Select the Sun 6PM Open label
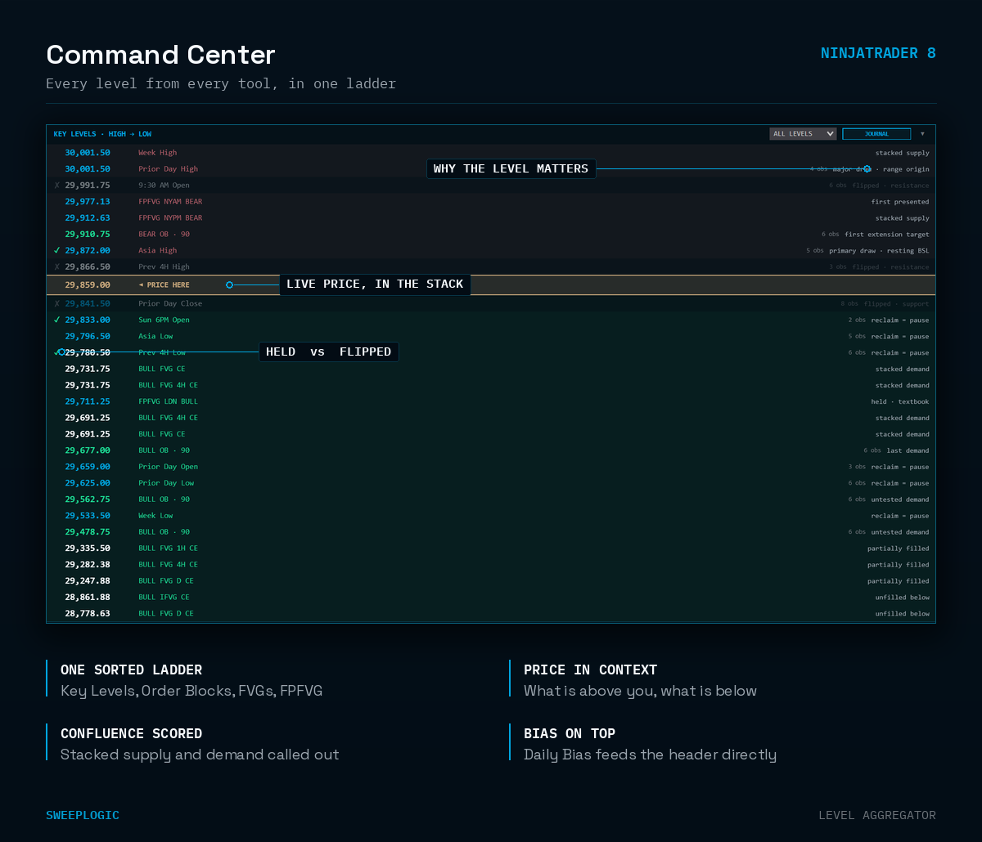The image size is (982, 842). tap(164, 320)
